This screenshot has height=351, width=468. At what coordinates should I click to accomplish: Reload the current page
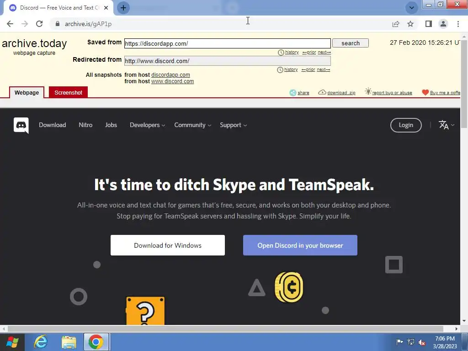point(39,24)
